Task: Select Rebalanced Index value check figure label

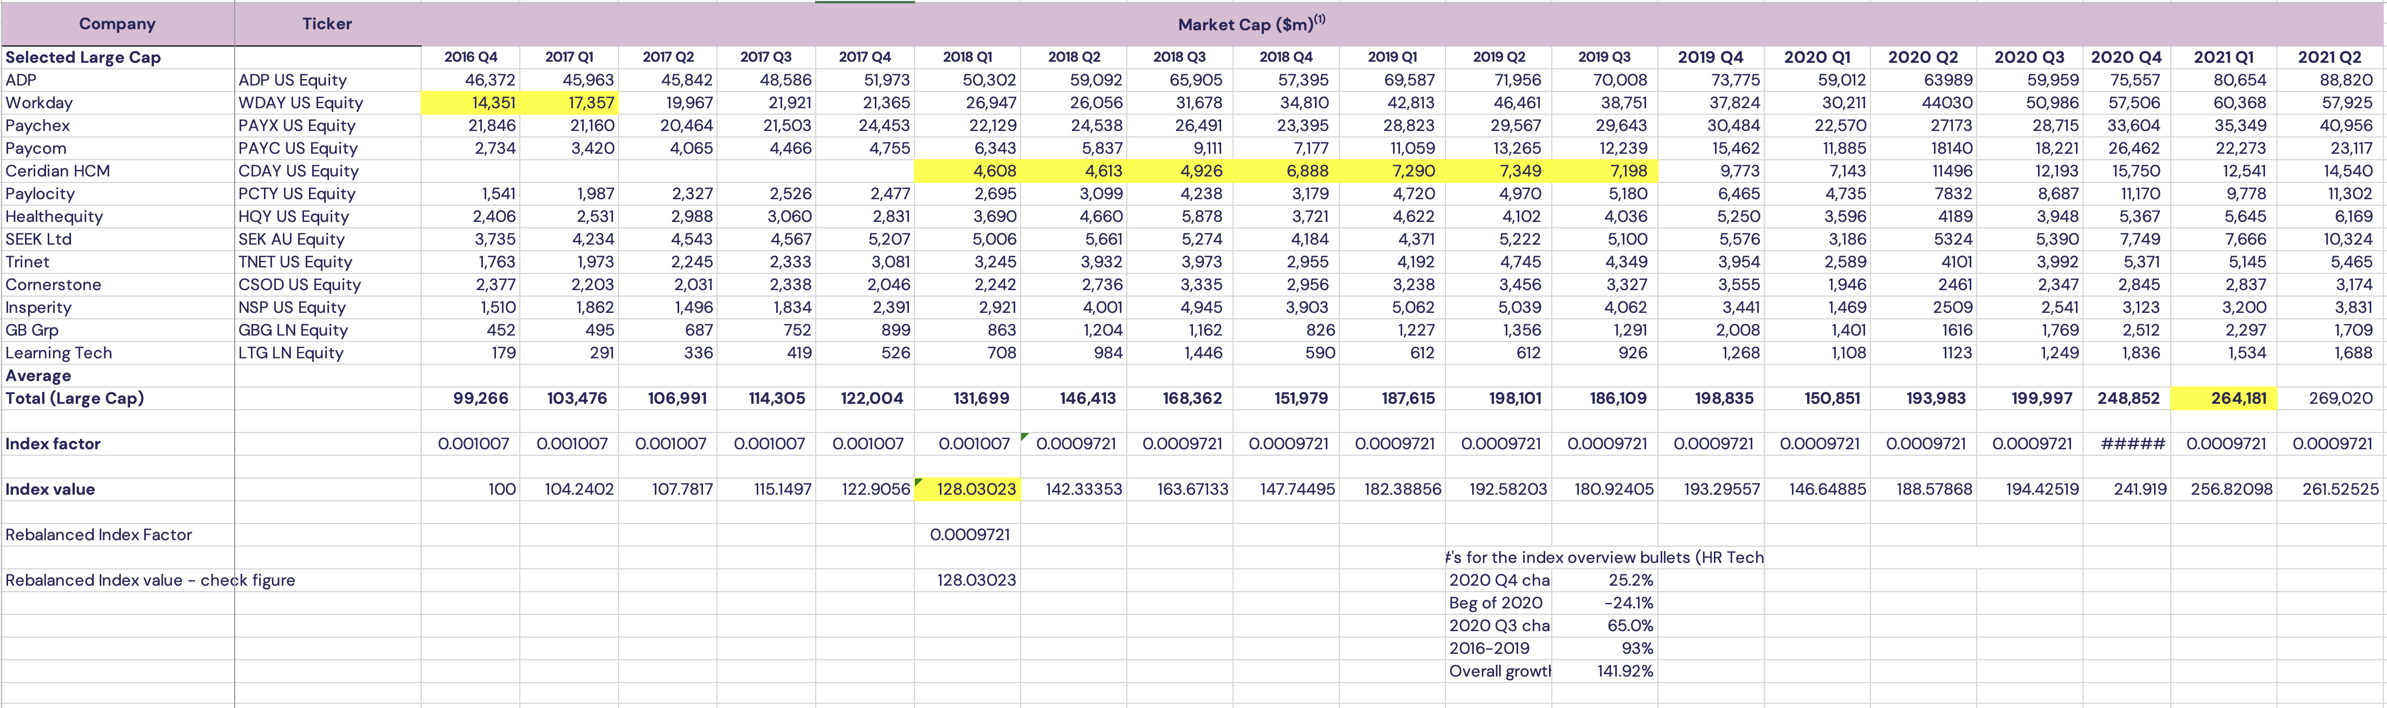Action: tap(150, 579)
